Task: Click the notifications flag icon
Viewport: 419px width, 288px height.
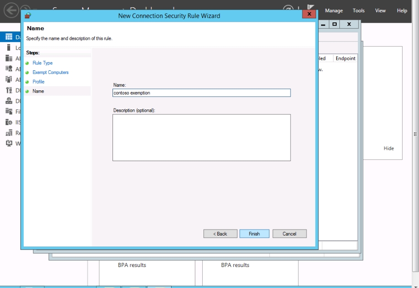Action: coord(311,8)
